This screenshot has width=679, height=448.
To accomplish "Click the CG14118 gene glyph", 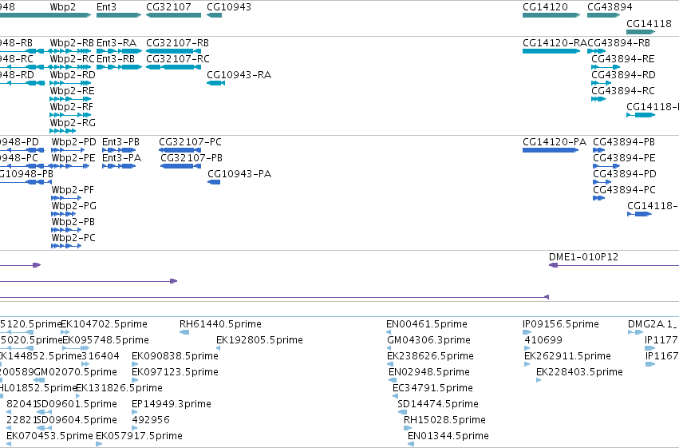I will pos(641,32).
